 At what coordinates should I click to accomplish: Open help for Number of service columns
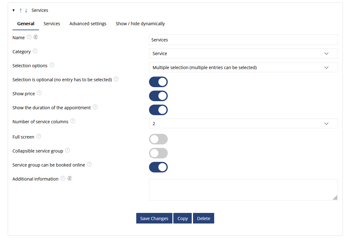point(73,121)
